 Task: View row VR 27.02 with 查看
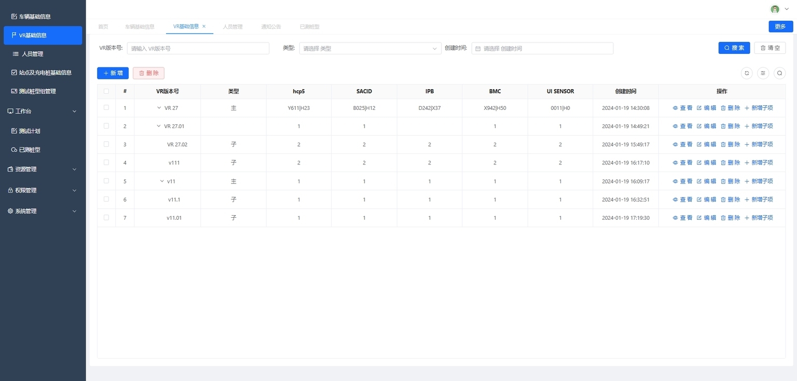[x=683, y=144]
